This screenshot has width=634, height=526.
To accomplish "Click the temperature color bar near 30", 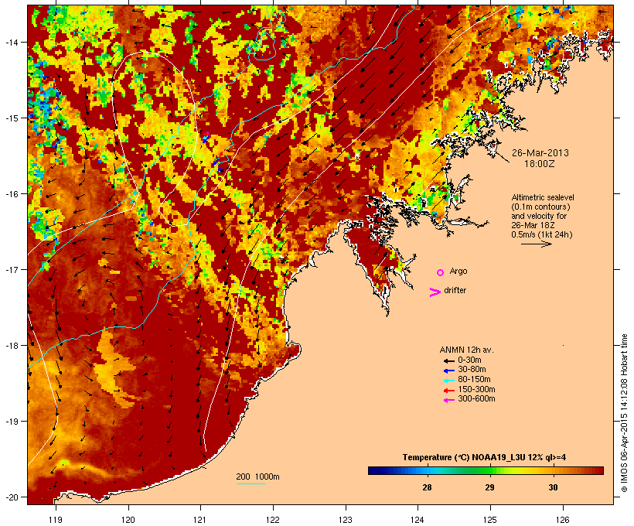I will click(x=553, y=470).
